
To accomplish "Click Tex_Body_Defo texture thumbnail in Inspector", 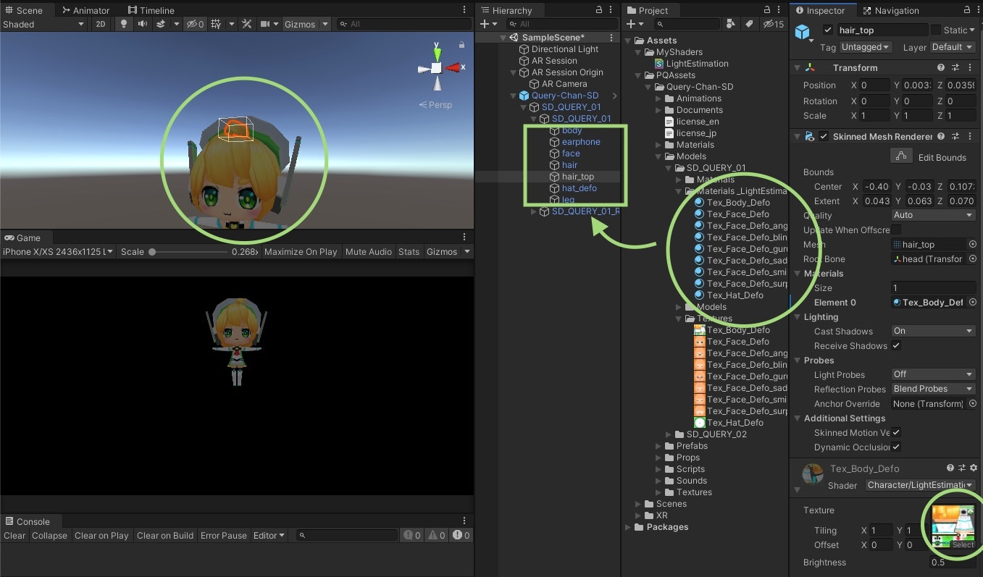I will click(x=953, y=527).
